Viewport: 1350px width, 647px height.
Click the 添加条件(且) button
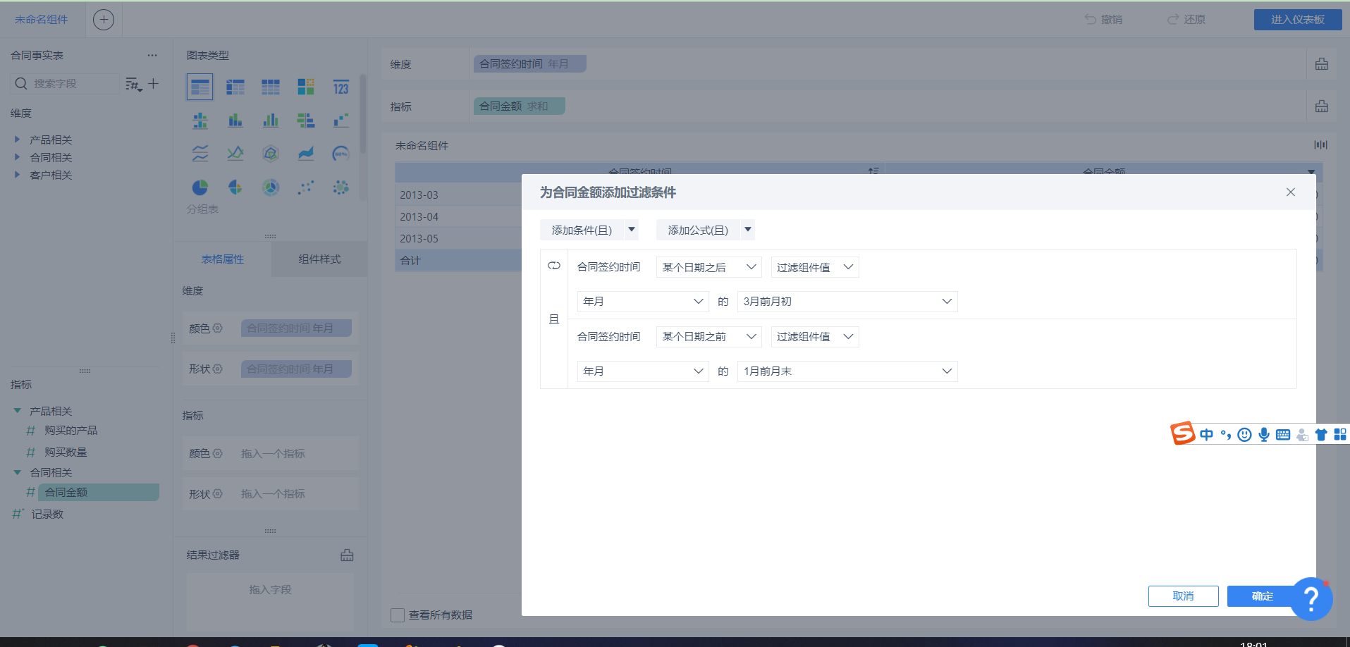[x=582, y=230]
